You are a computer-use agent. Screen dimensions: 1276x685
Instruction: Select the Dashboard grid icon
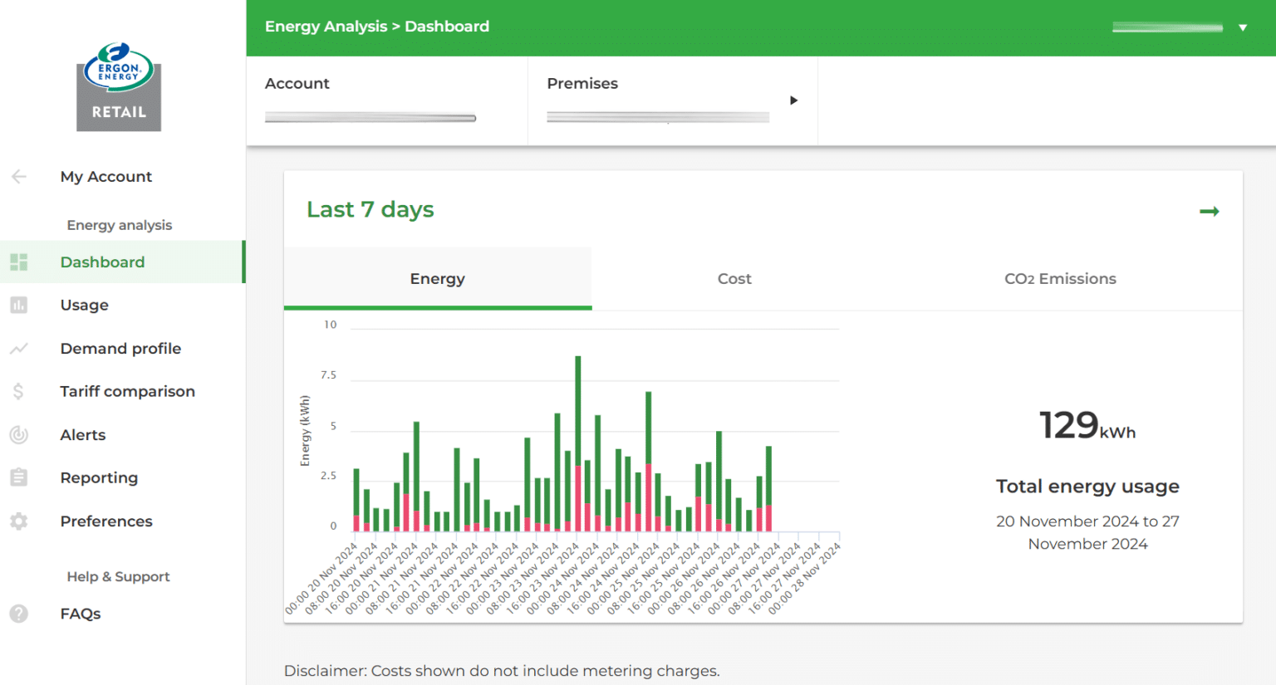point(18,262)
